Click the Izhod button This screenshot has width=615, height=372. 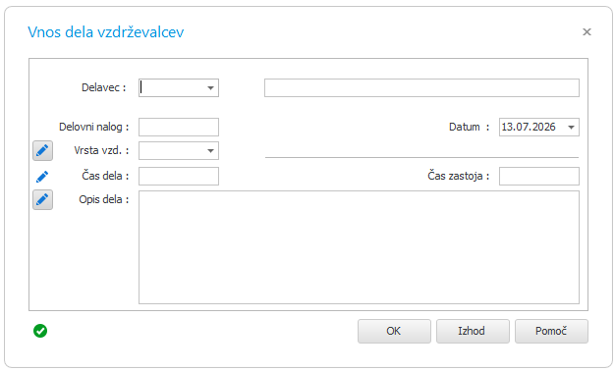pyautogui.click(x=473, y=331)
